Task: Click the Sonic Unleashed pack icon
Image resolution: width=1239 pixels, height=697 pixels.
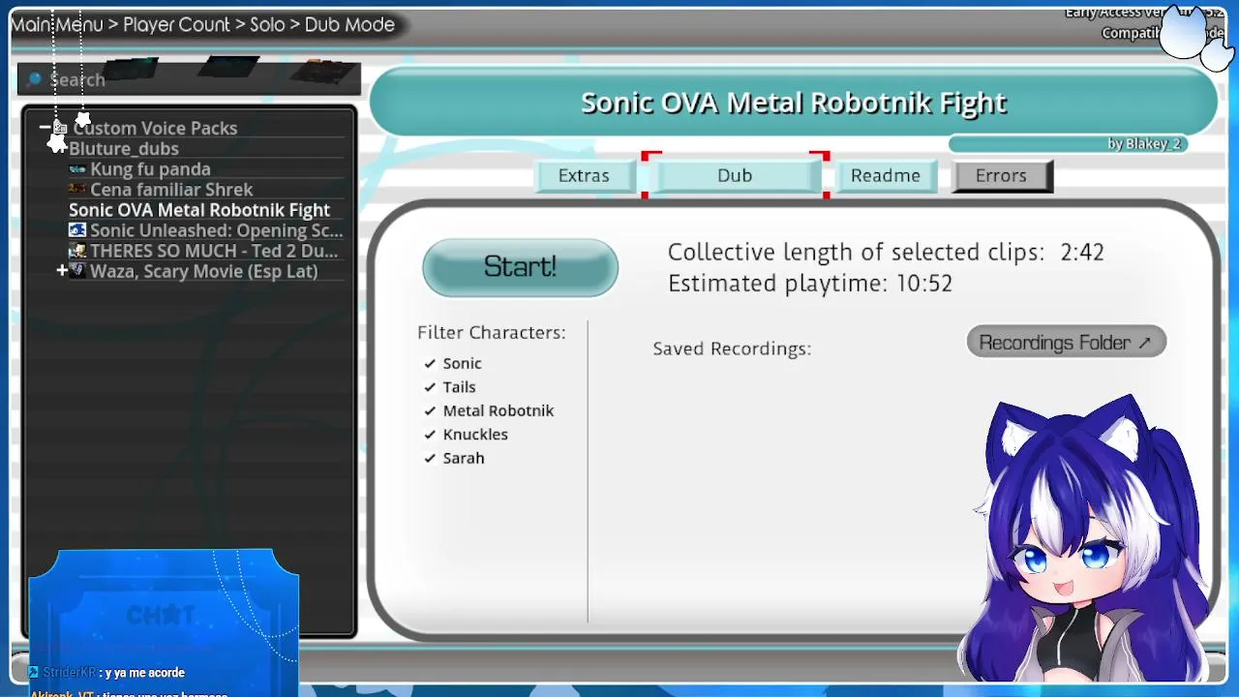Action: tap(77, 230)
